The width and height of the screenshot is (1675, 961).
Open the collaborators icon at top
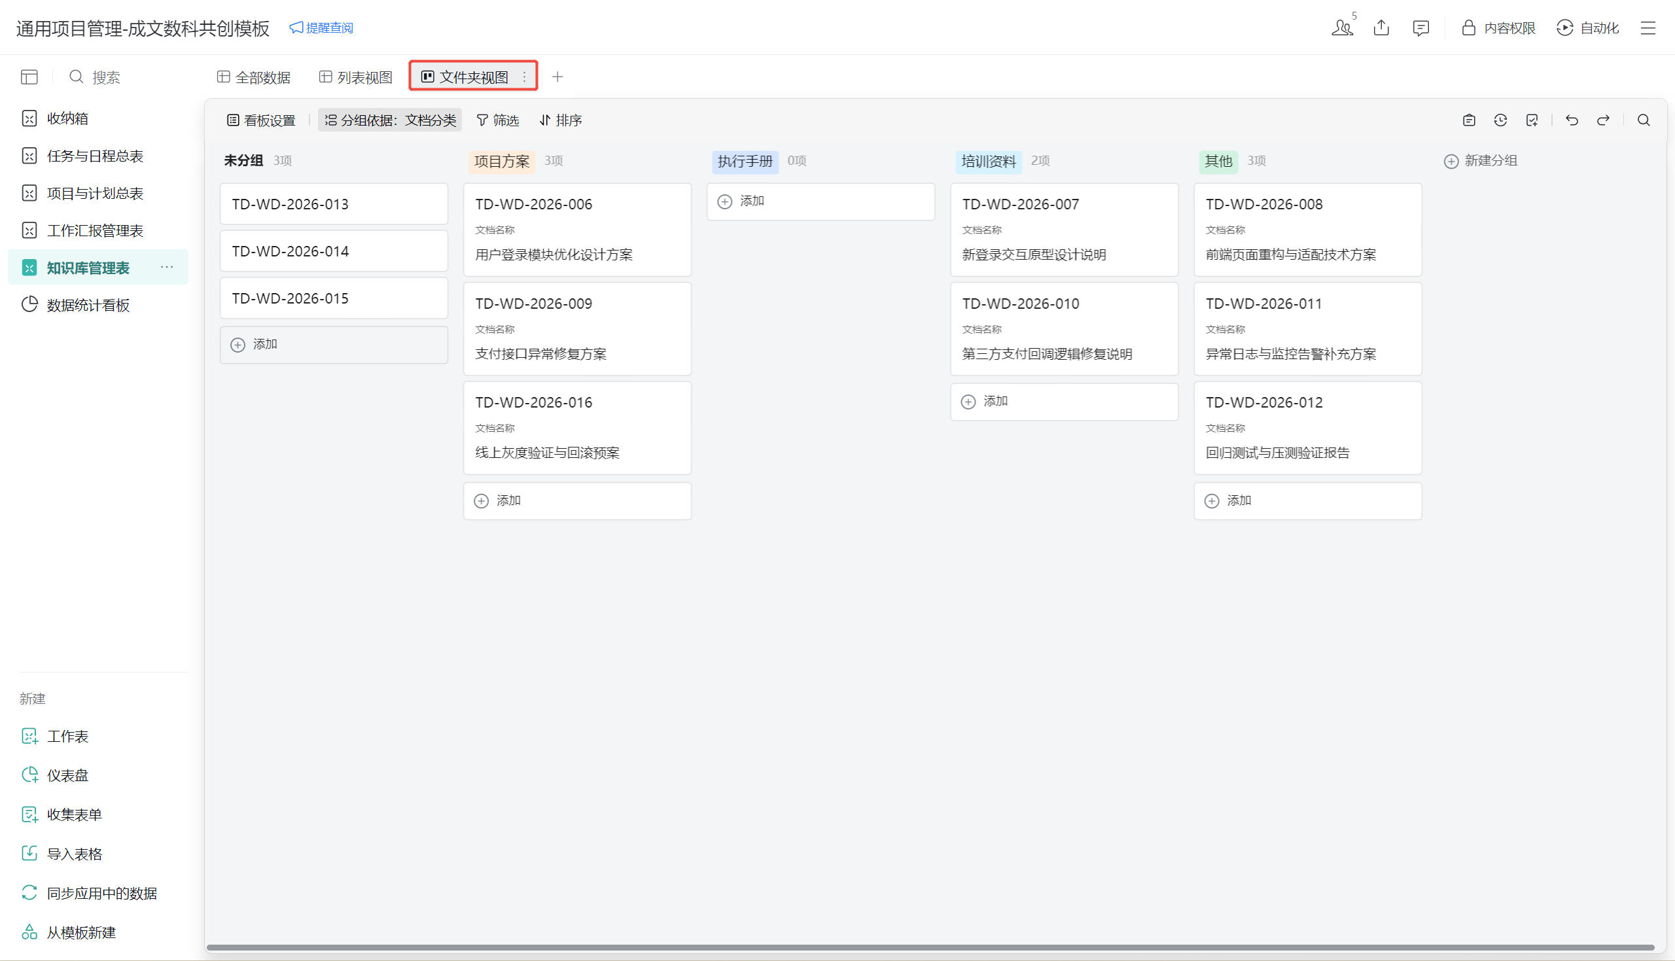click(x=1342, y=27)
